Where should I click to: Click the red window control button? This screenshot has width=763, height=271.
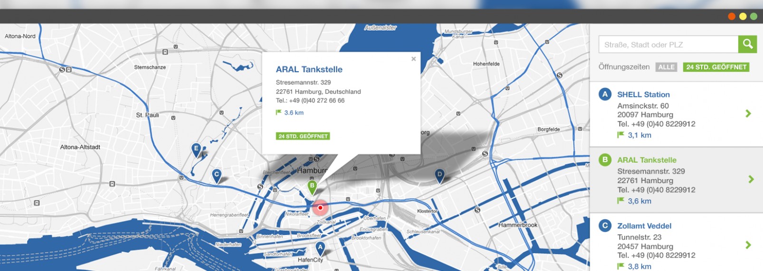coord(731,16)
